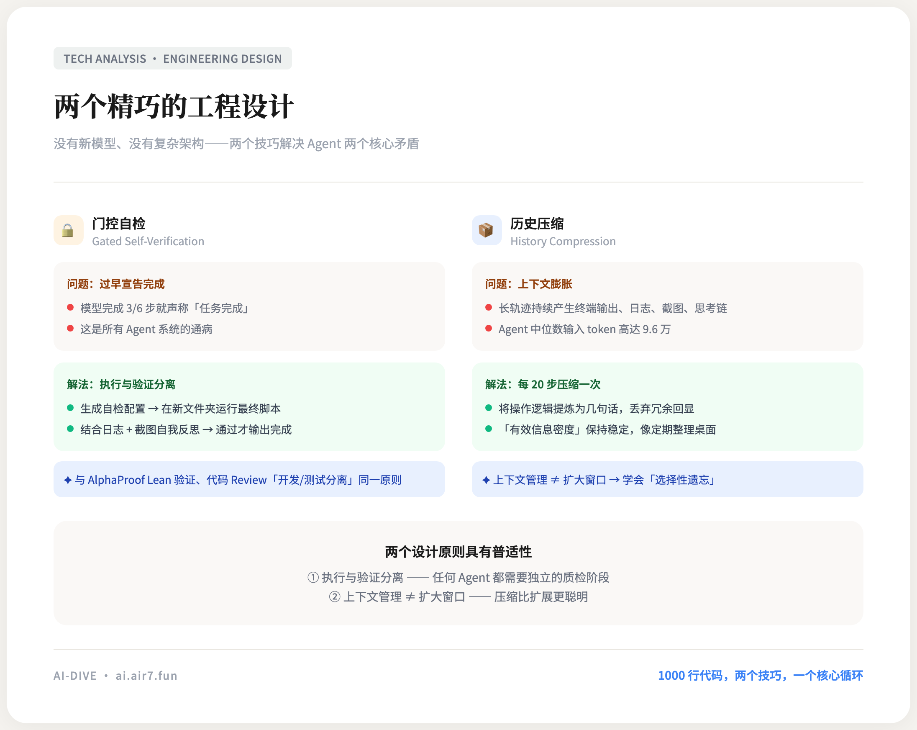This screenshot has width=917, height=730.
Task: Click the line 生成自检配置 → 在新文件夹运行最终脚本
Action: [181, 409]
